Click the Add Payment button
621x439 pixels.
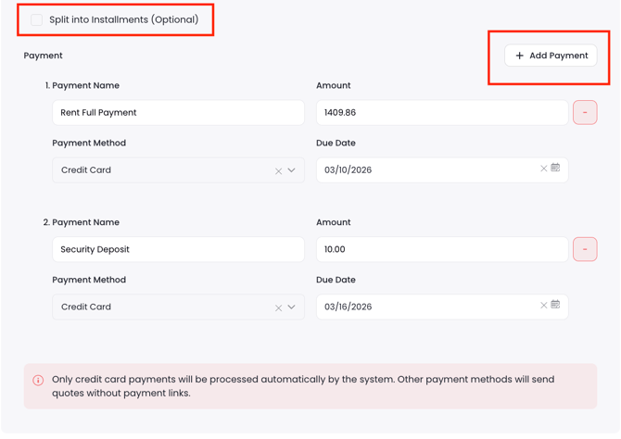[551, 56]
